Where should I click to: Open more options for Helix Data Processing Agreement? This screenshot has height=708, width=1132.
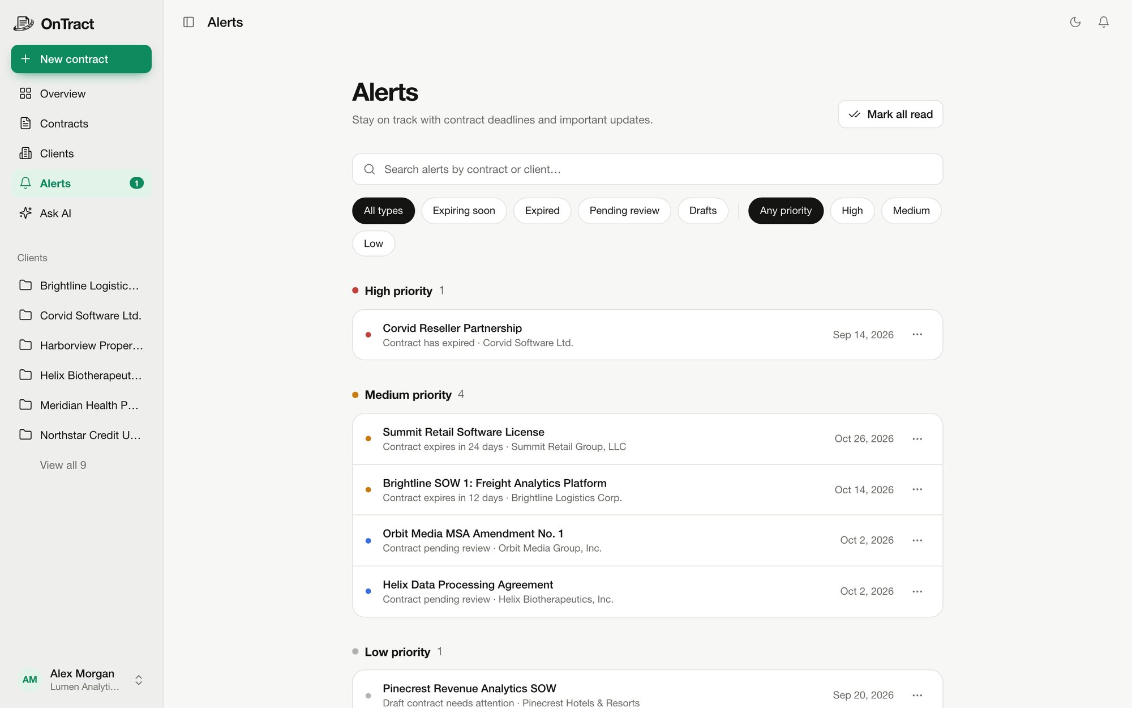point(917,591)
